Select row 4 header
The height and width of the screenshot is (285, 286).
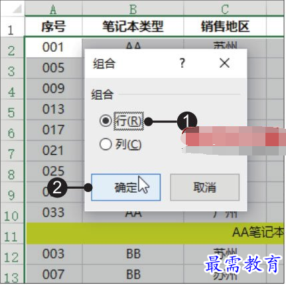[x=12, y=89]
